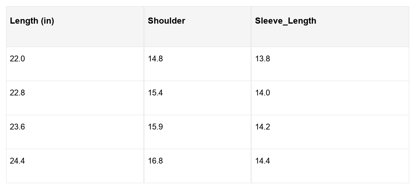Pick the 14.4 sleeve length cell

click(263, 161)
